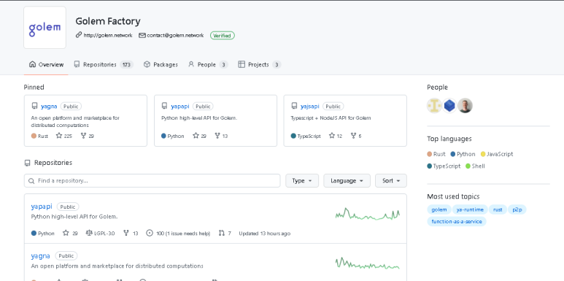Open the Repositories tab
Screen dimensions: 564x281
[104, 64]
